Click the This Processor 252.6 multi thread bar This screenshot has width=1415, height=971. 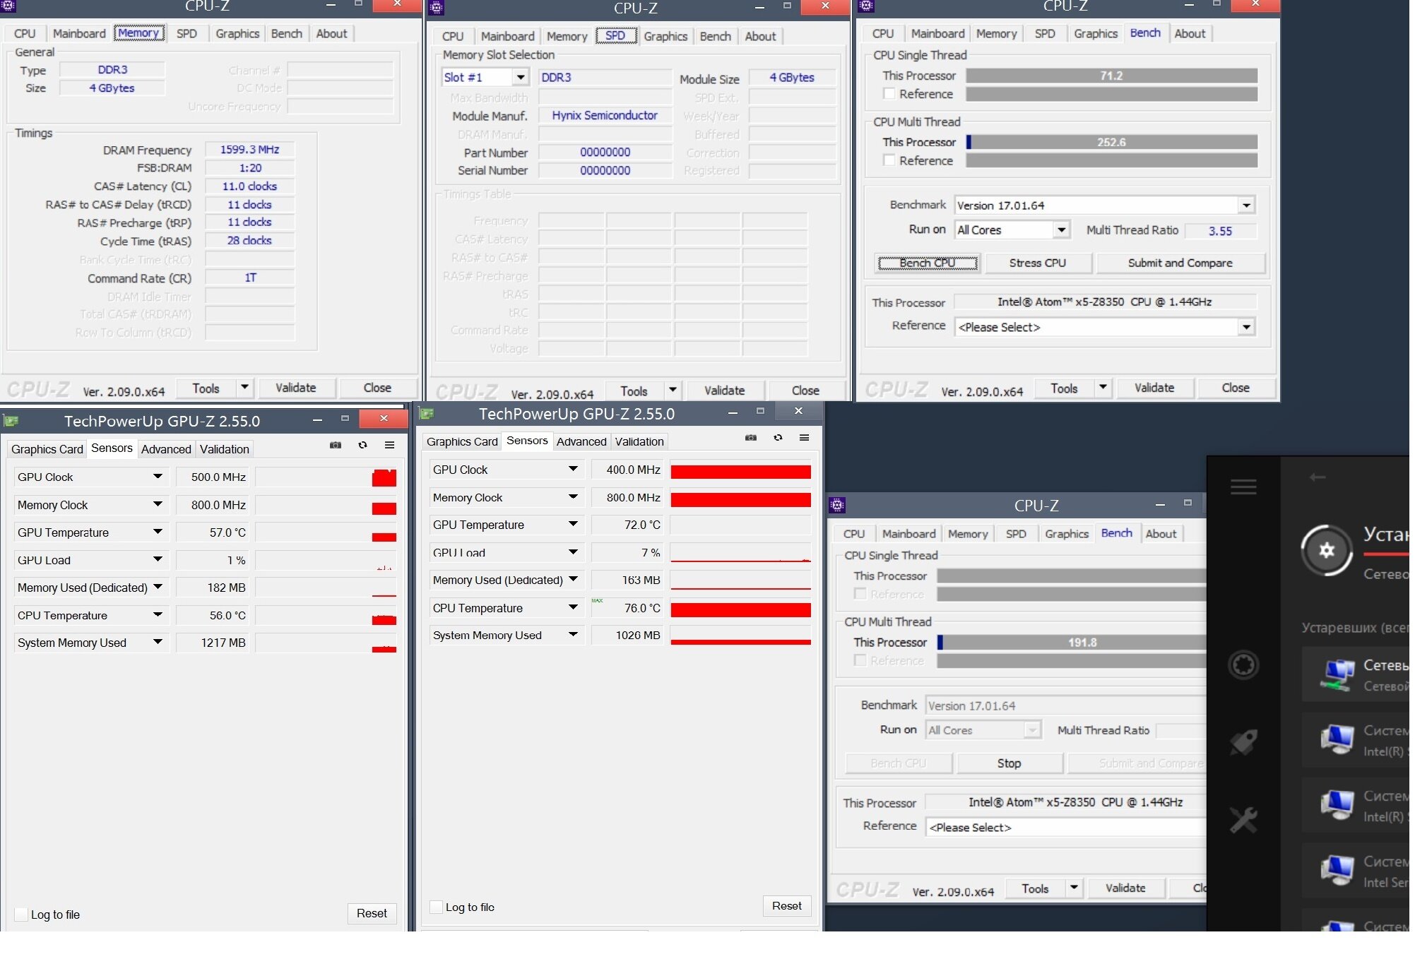tap(1111, 142)
